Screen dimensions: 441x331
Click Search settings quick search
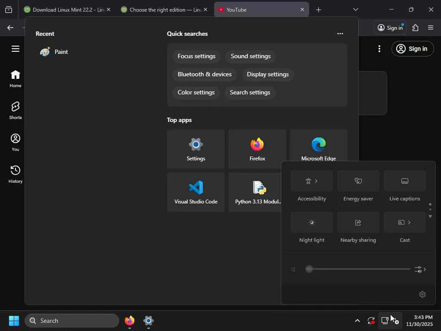[250, 92]
